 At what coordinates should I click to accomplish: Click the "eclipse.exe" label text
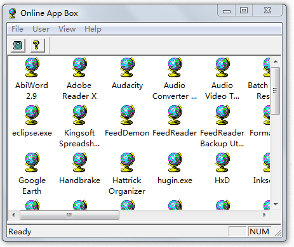point(32,133)
